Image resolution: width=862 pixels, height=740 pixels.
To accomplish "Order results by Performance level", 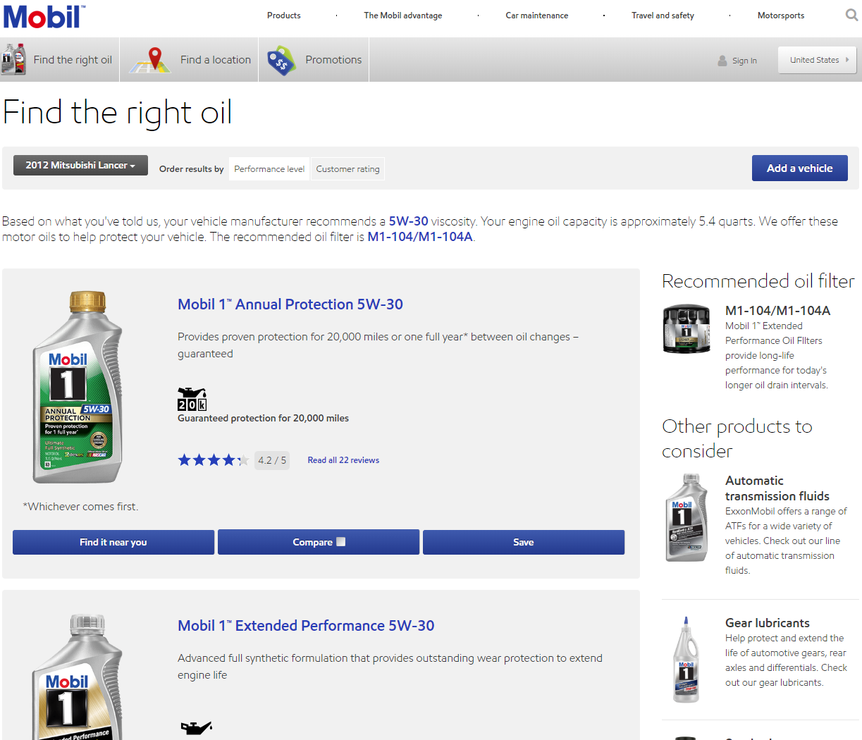I will point(269,169).
